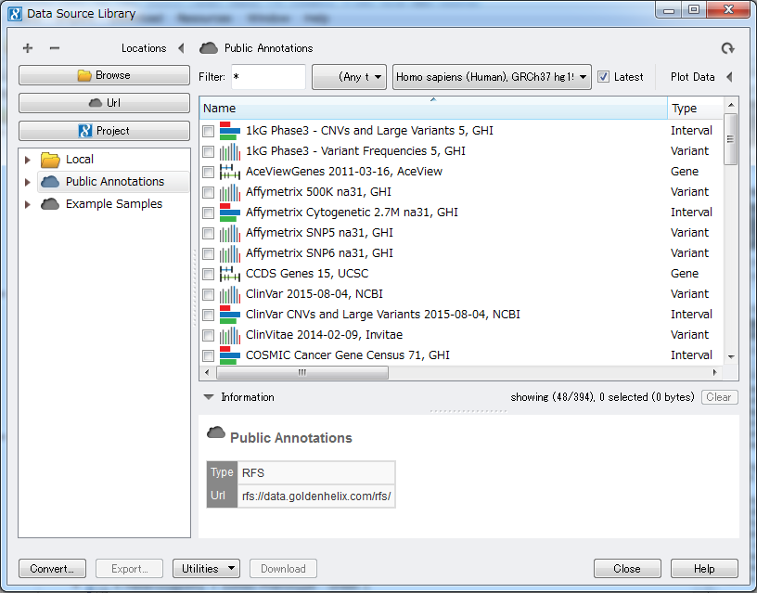Screen dimensions: 757x593
Task: Toggle the Latest checkbox
Action: pyautogui.click(x=604, y=77)
